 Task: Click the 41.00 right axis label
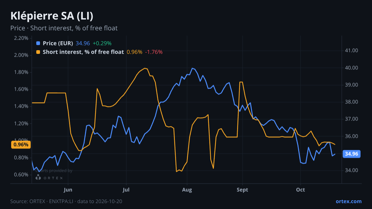coord(352,50)
